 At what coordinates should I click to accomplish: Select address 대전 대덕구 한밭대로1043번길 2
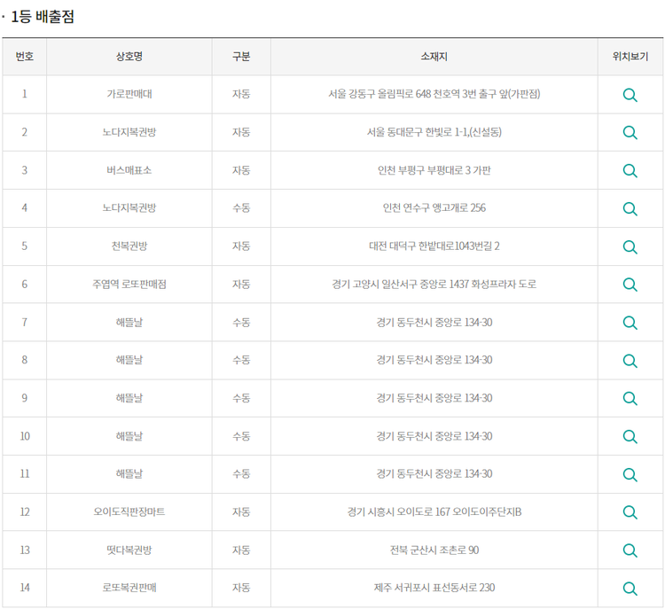[434, 246]
